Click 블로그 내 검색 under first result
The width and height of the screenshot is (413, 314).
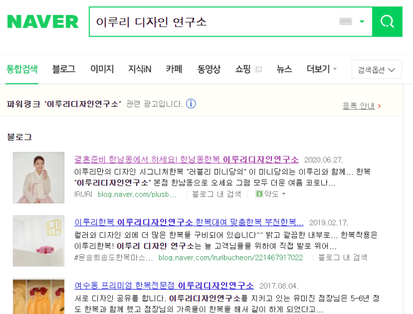point(217,194)
